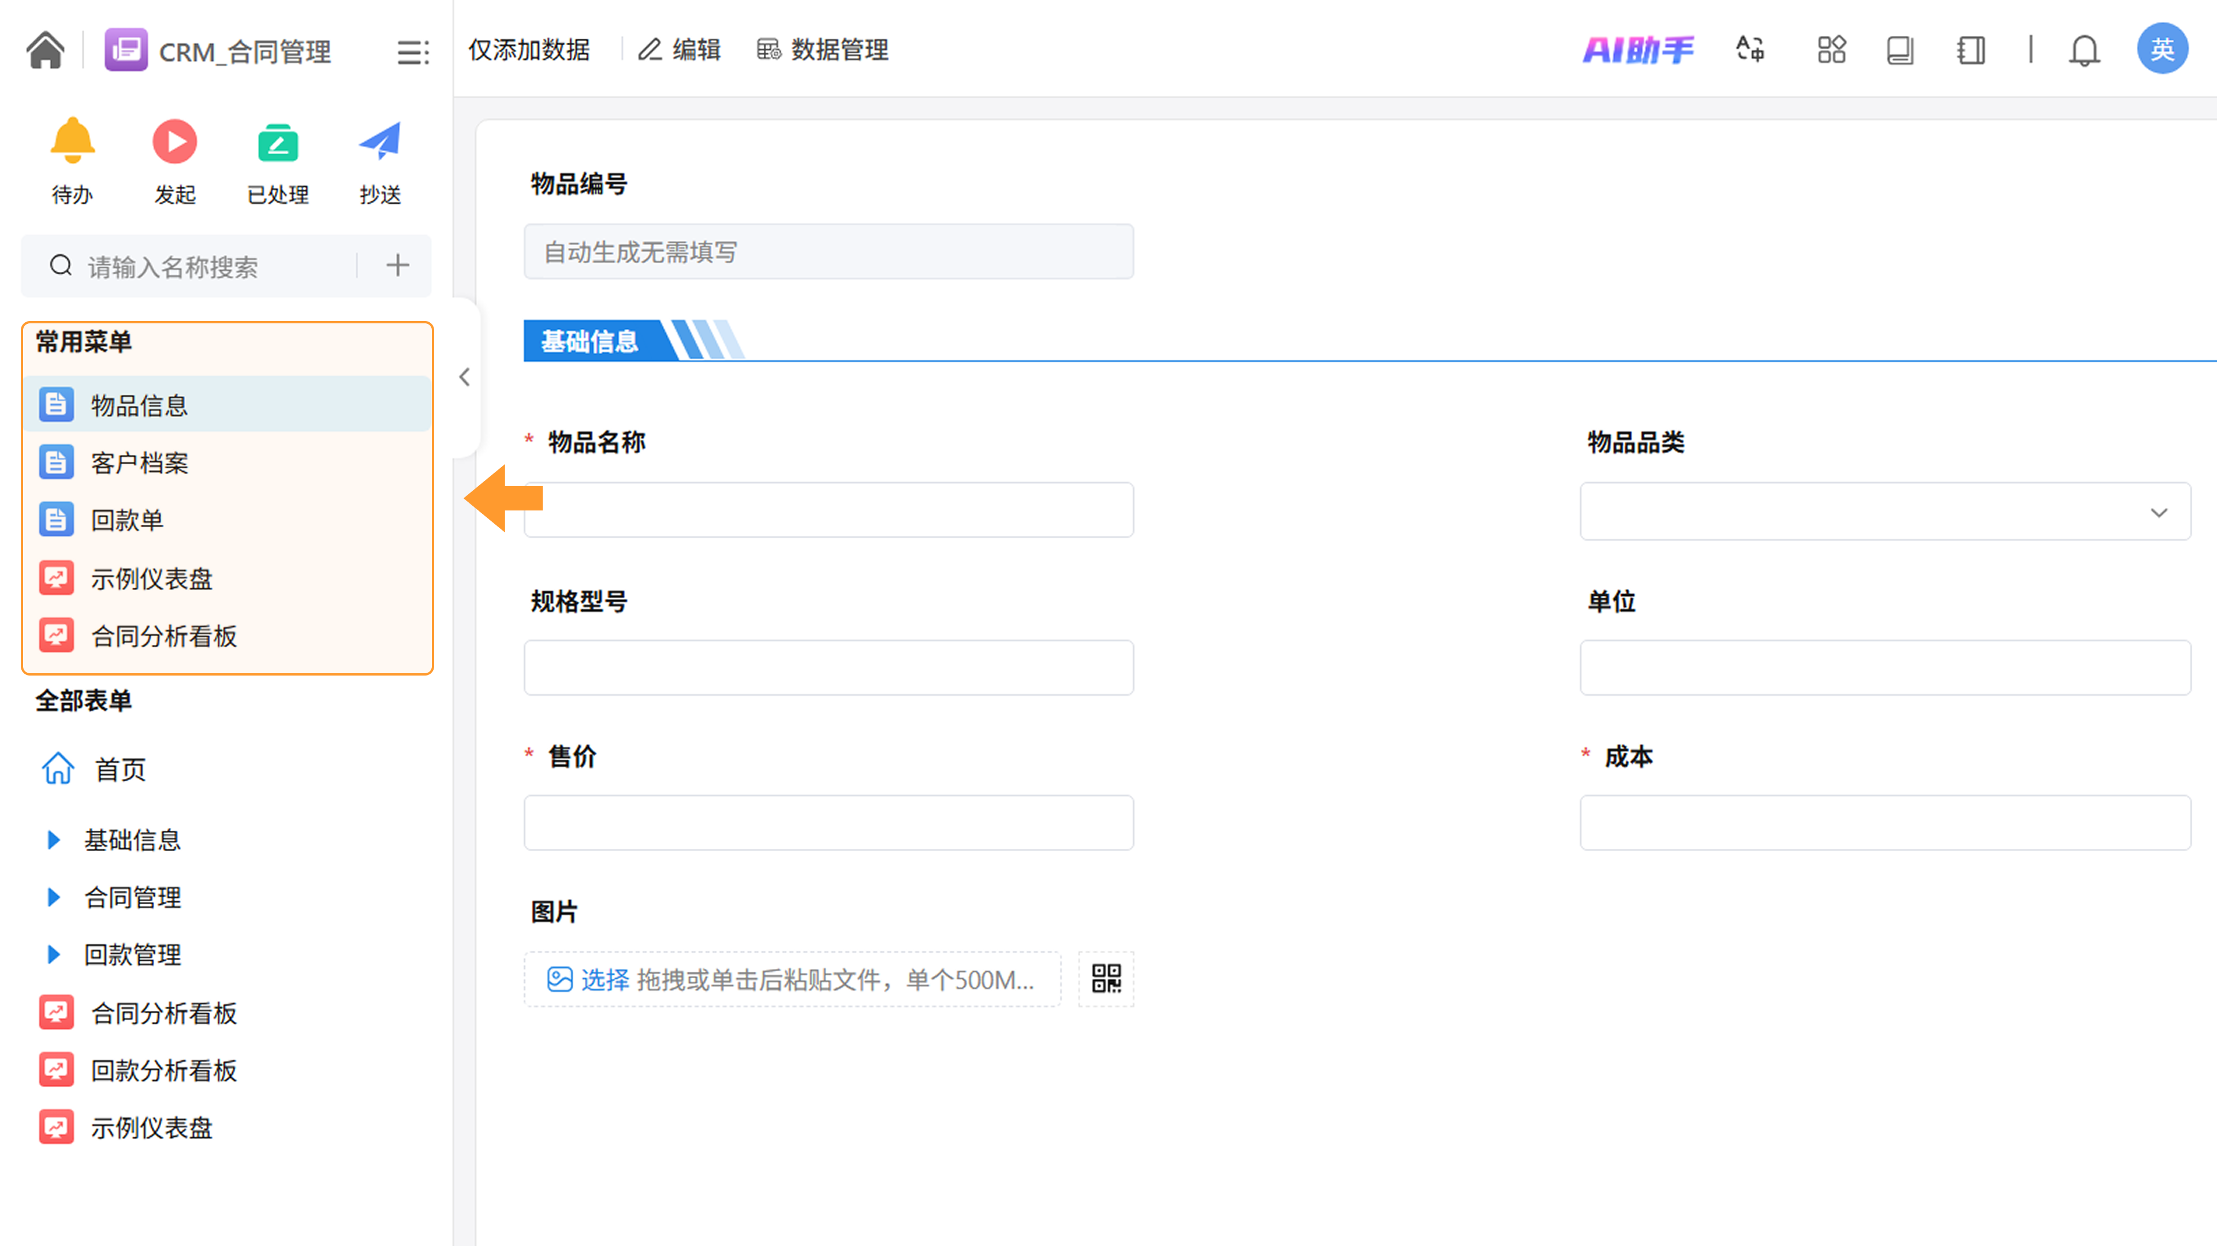
Task: Click 选择 to upload a picture
Action: pos(604,979)
